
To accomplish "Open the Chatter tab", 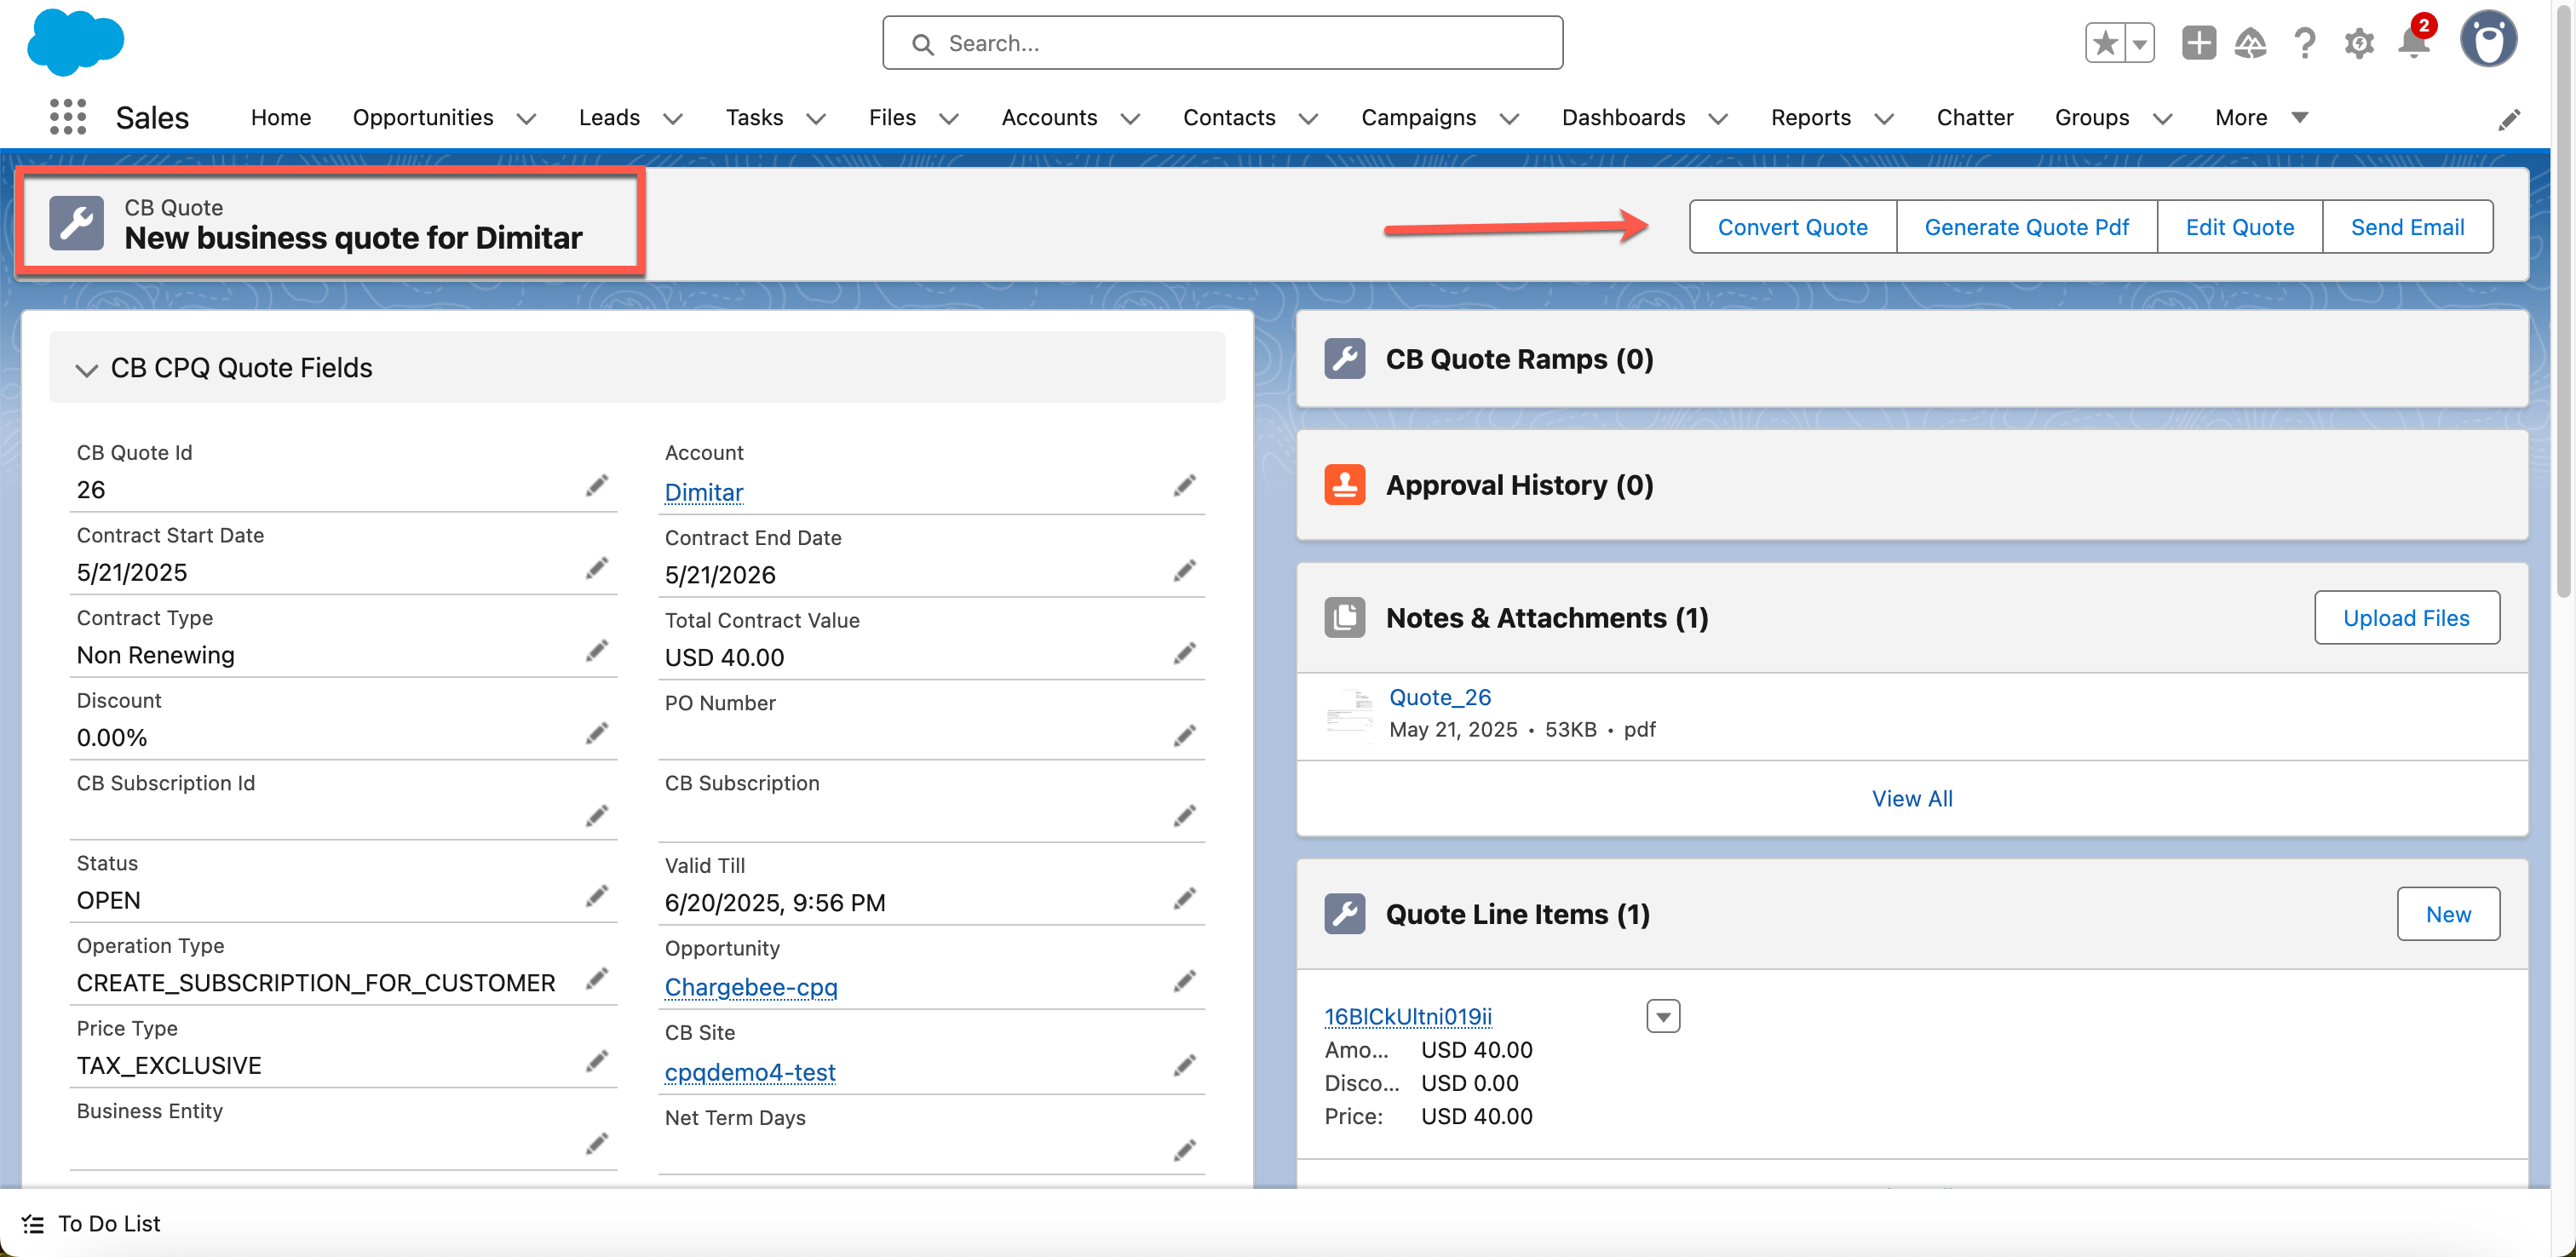I will (1975, 117).
